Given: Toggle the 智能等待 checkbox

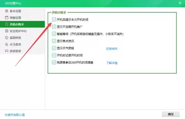Looking at the screenshot, I should point(54,34).
